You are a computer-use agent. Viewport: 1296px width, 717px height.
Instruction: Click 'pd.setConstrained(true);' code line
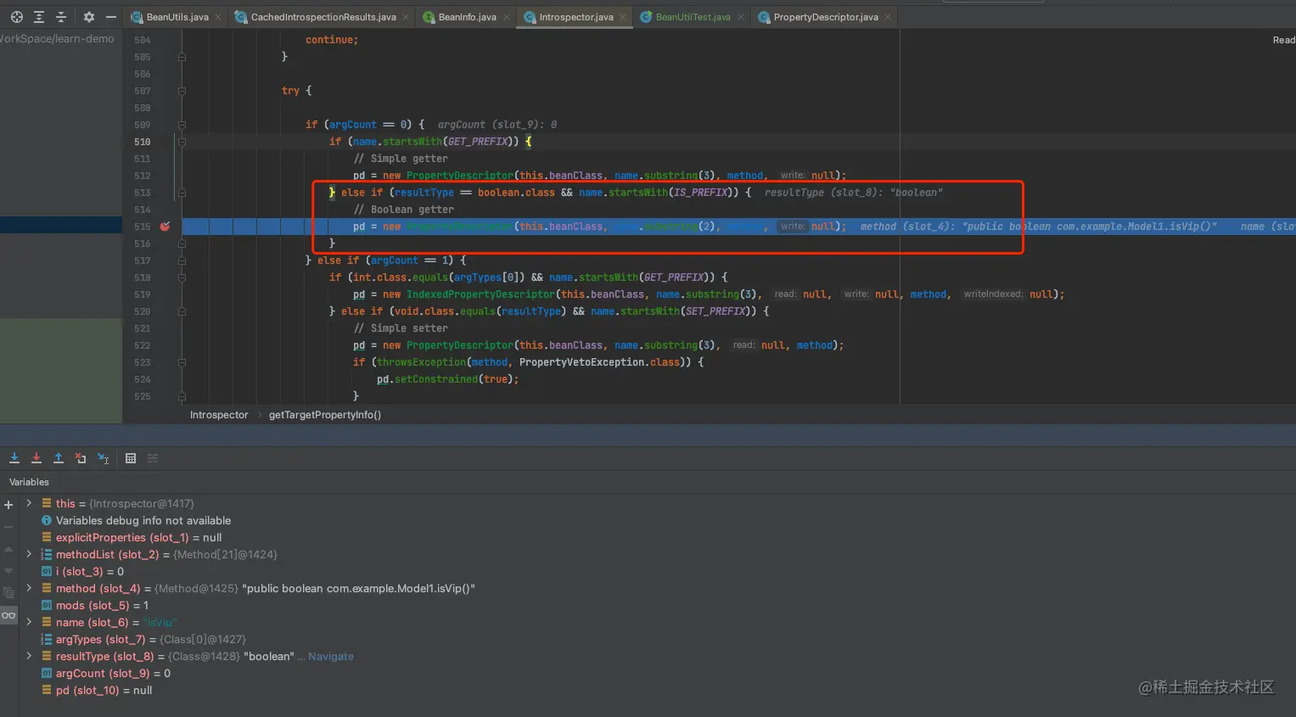(447, 379)
